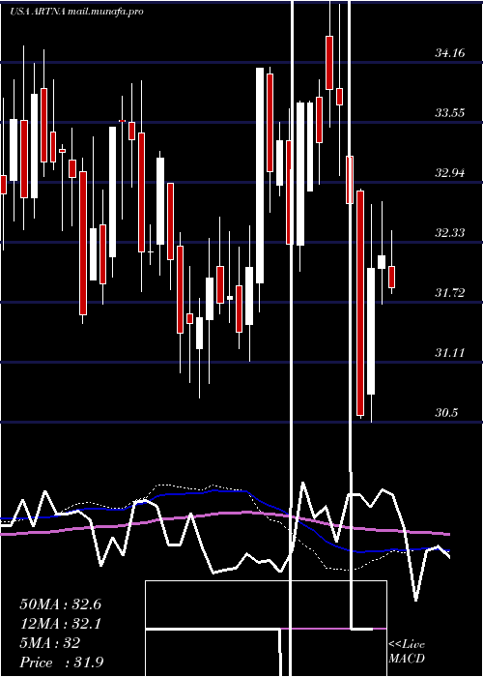
Task: Click the 50MA : 32.6 readout
Action: point(60,604)
